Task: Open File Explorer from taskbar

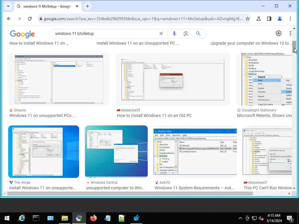Action: point(65,218)
